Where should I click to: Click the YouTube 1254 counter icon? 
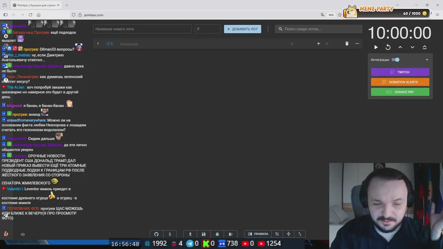[261, 243]
